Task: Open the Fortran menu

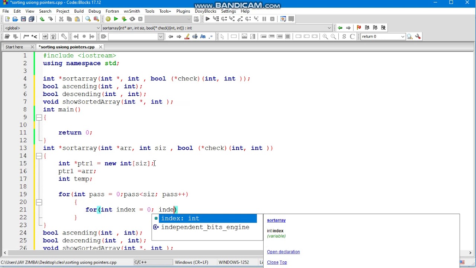Action: pyautogui.click(x=112, y=11)
